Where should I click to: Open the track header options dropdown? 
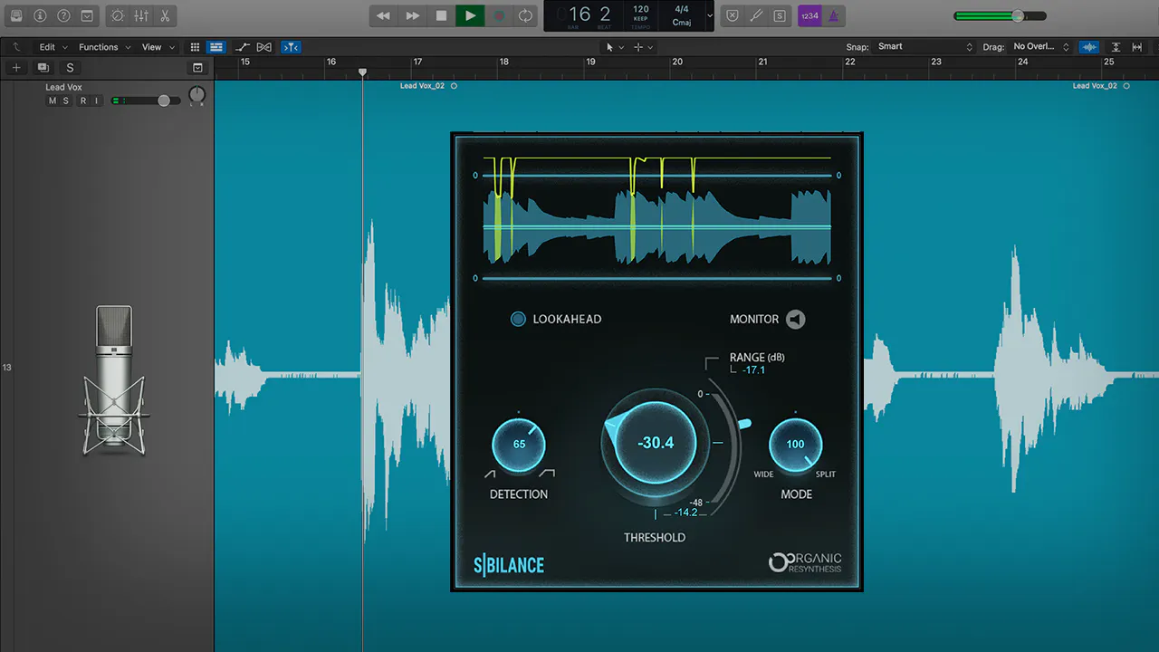tap(198, 68)
